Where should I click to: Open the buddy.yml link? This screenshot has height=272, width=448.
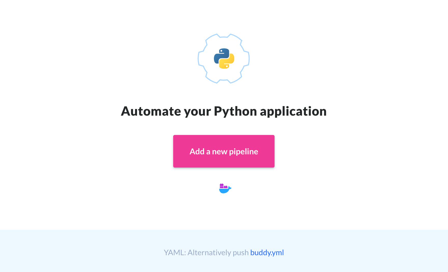pyautogui.click(x=267, y=253)
